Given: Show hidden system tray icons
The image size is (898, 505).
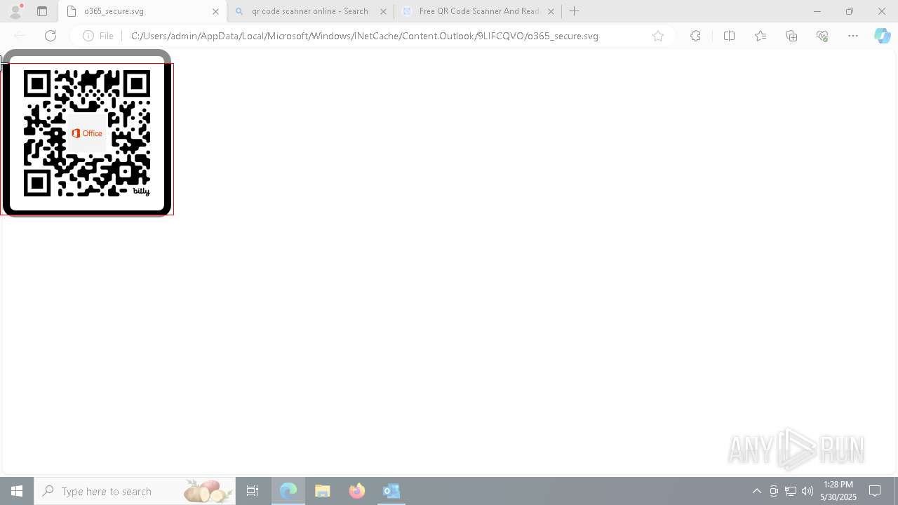Looking at the screenshot, I should pos(757,491).
